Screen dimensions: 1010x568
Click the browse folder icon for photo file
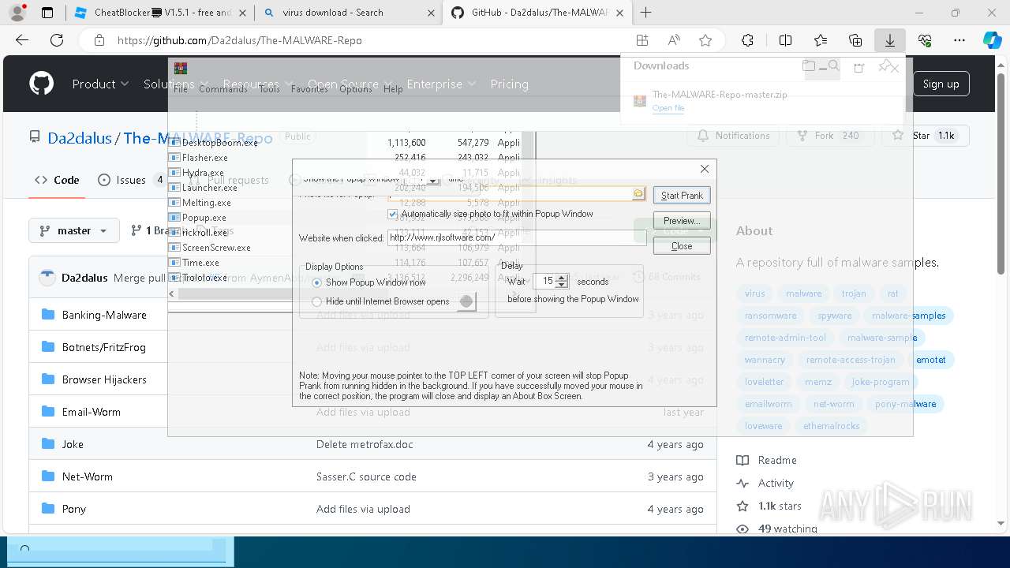point(638,193)
